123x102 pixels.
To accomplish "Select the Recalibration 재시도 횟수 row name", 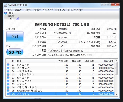I will 30,91.
